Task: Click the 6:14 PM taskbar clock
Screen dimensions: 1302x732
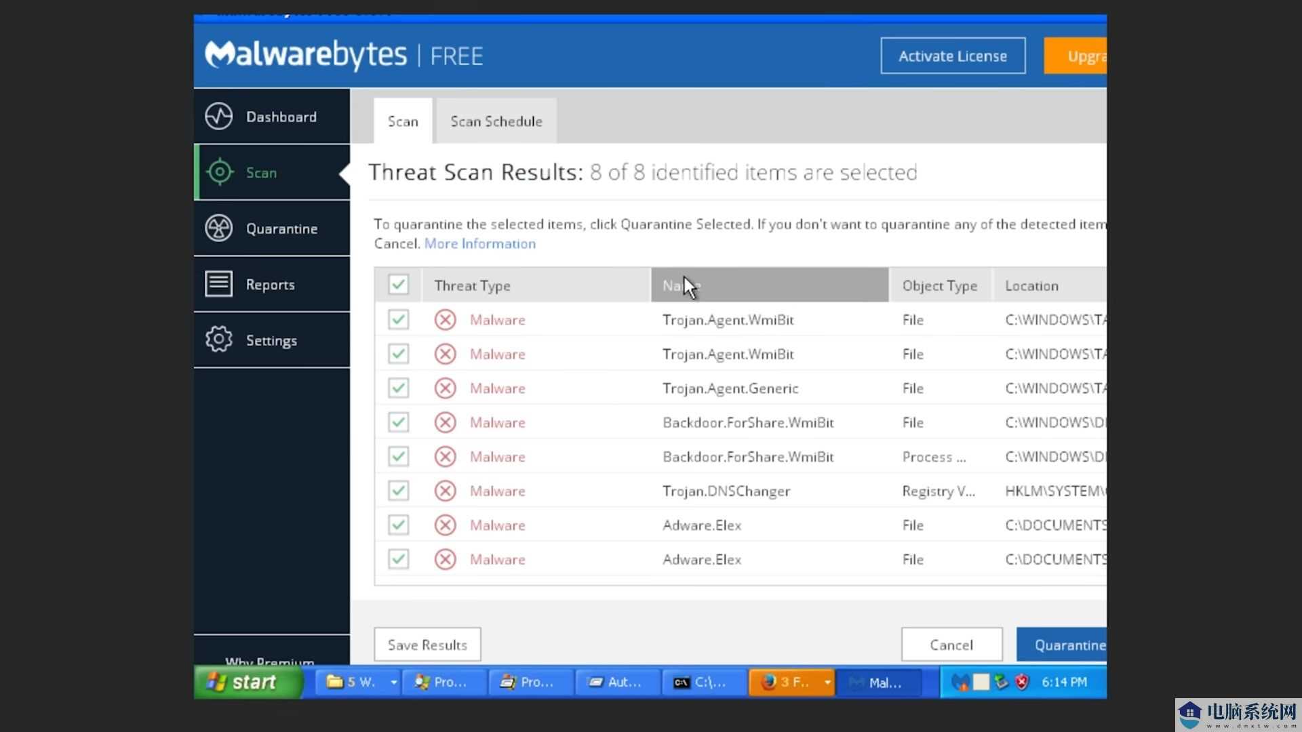Action: [x=1064, y=682]
